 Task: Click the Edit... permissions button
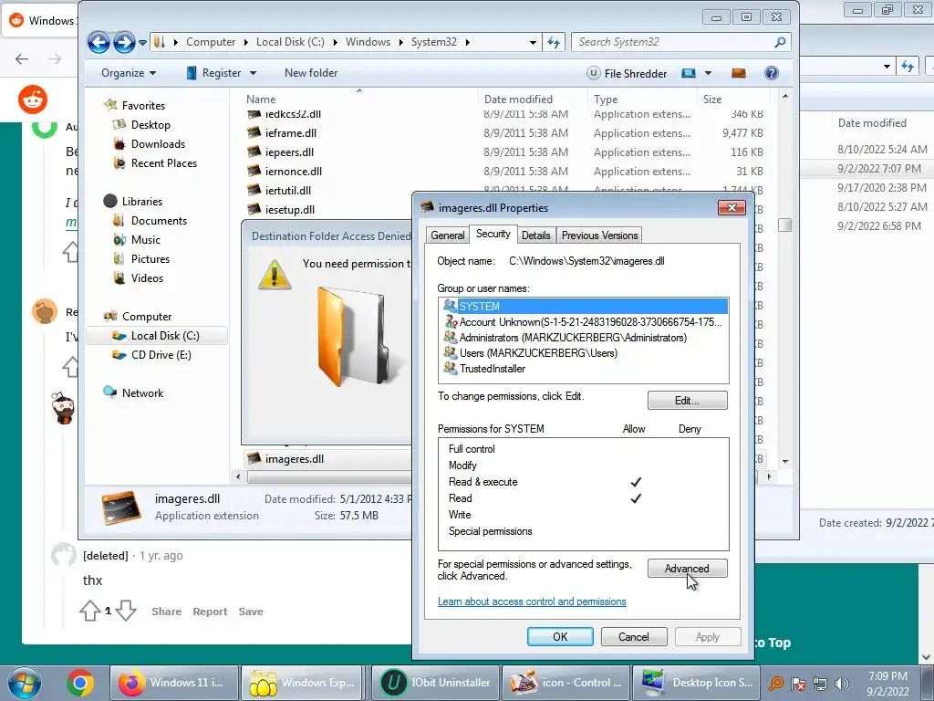click(688, 401)
